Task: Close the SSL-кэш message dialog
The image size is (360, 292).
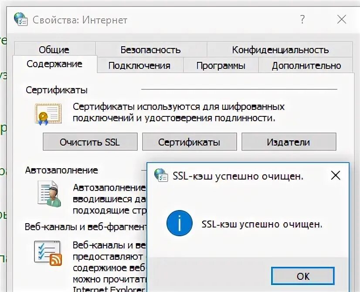Action: tap(336, 176)
